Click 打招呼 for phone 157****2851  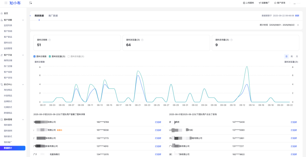click(294, 138)
